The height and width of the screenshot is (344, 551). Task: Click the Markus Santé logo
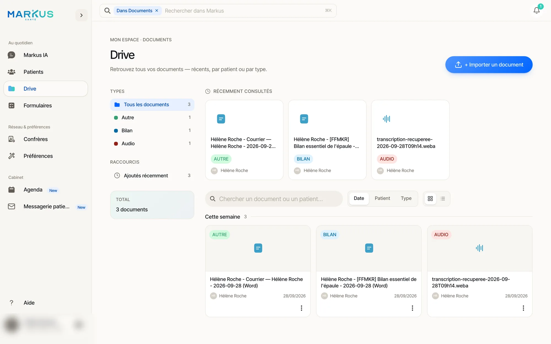(31, 15)
